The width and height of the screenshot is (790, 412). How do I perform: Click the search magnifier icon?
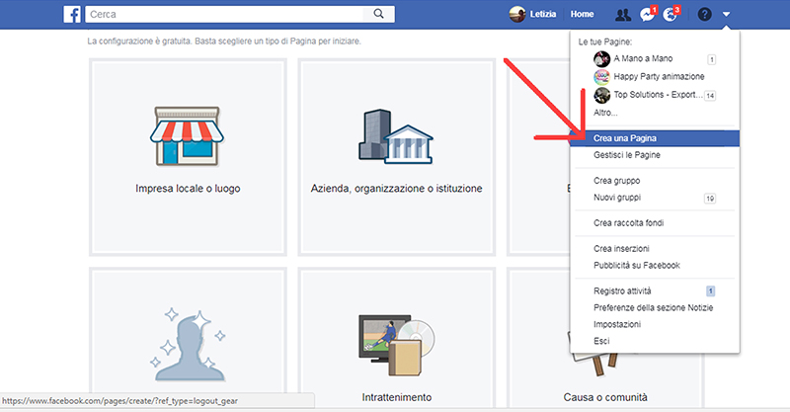[x=379, y=14]
